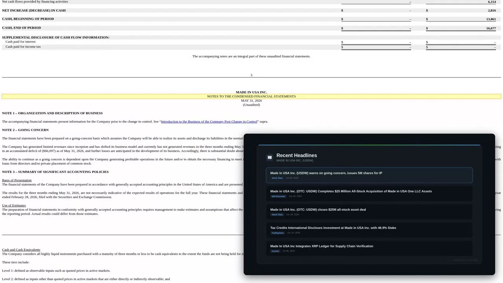
Task: Click the 'Level 1: defined as observable inputs' line
Action: (56, 270)
